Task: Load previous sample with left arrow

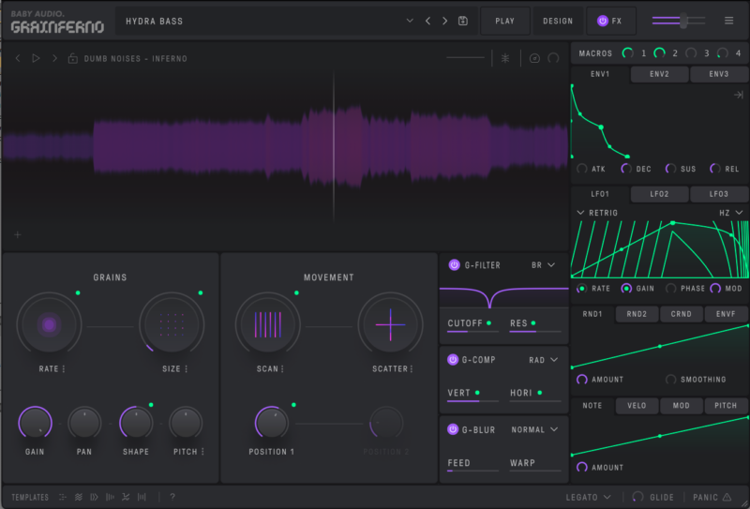Action: coord(18,58)
